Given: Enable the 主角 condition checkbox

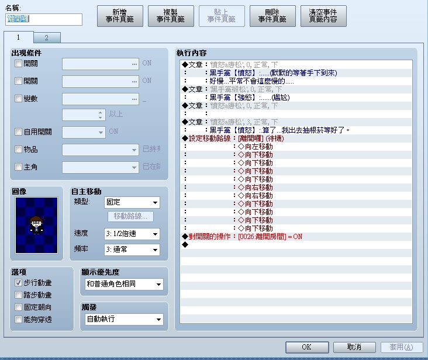Looking at the screenshot, I should pyautogui.click(x=18, y=167).
